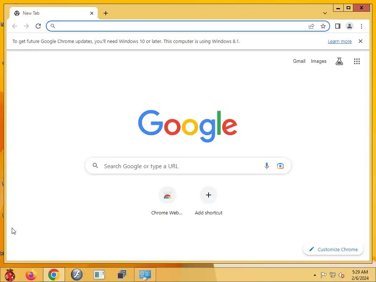Open the Chrome Web Store shortcut
376x282 pixels.
(x=167, y=201)
